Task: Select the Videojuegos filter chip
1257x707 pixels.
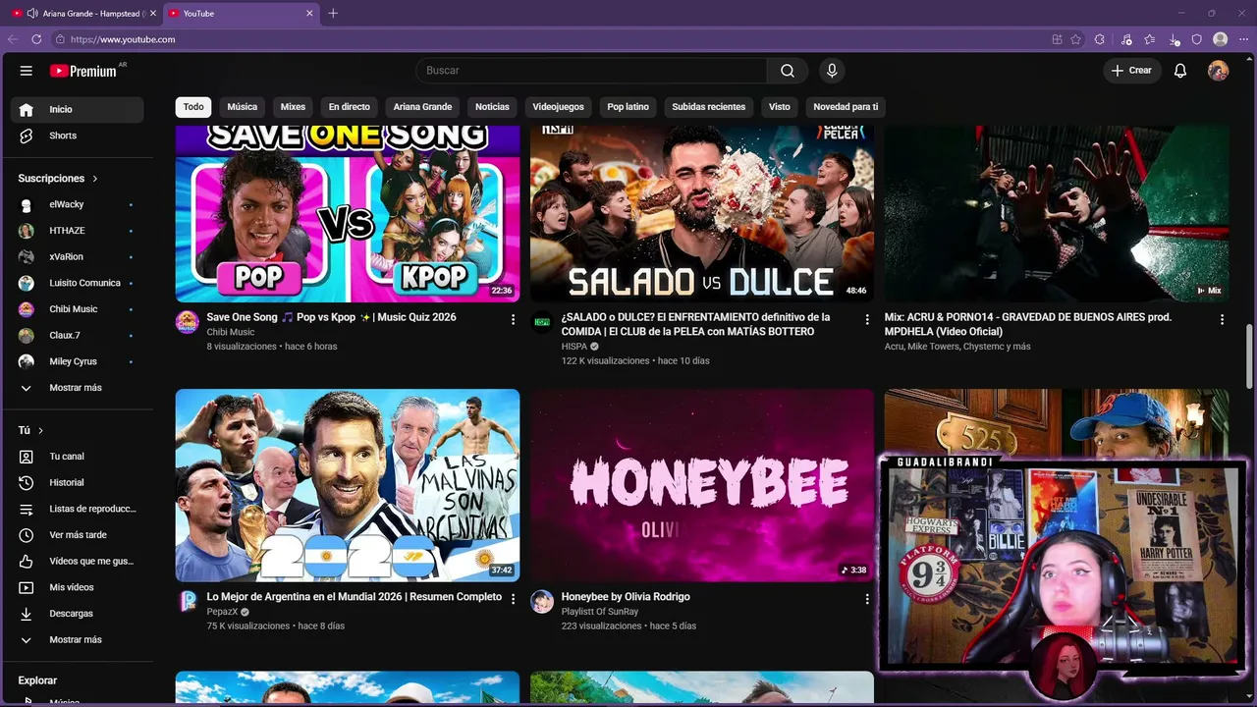Action: pos(558,107)
